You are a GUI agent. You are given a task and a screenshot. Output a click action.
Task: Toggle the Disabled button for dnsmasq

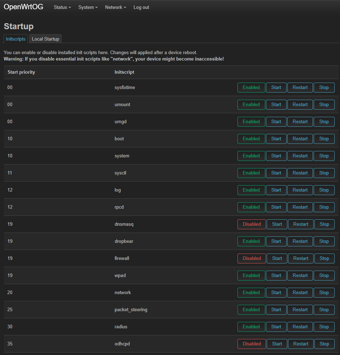point(251,224)
